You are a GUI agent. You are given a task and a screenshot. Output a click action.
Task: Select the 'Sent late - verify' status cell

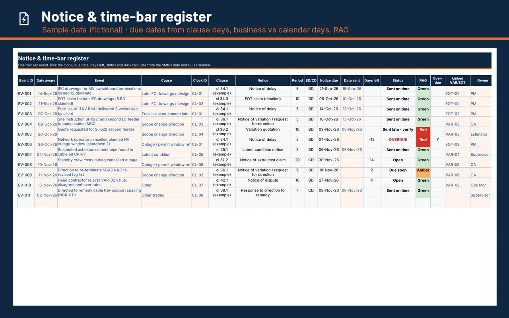(398, 132)
